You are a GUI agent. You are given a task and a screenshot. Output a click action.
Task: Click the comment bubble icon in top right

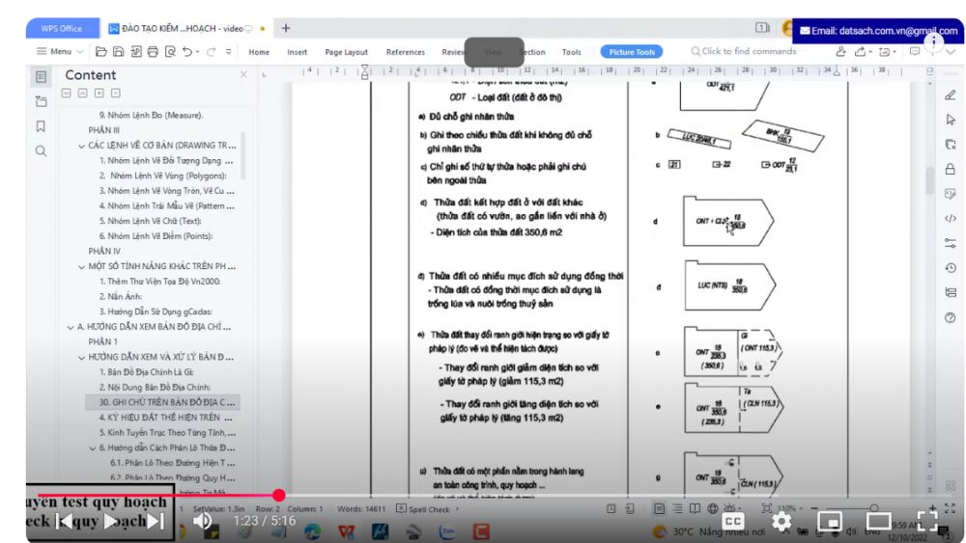(915, 52)
